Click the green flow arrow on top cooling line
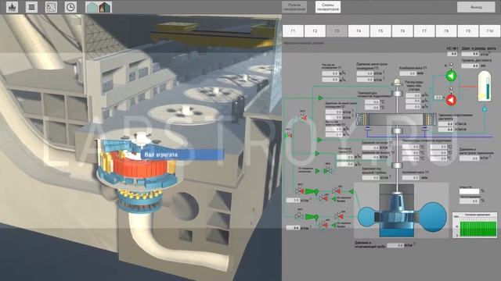Image resolution: width=501 pixels, height=281 pixels. click(x=320, y=98)
